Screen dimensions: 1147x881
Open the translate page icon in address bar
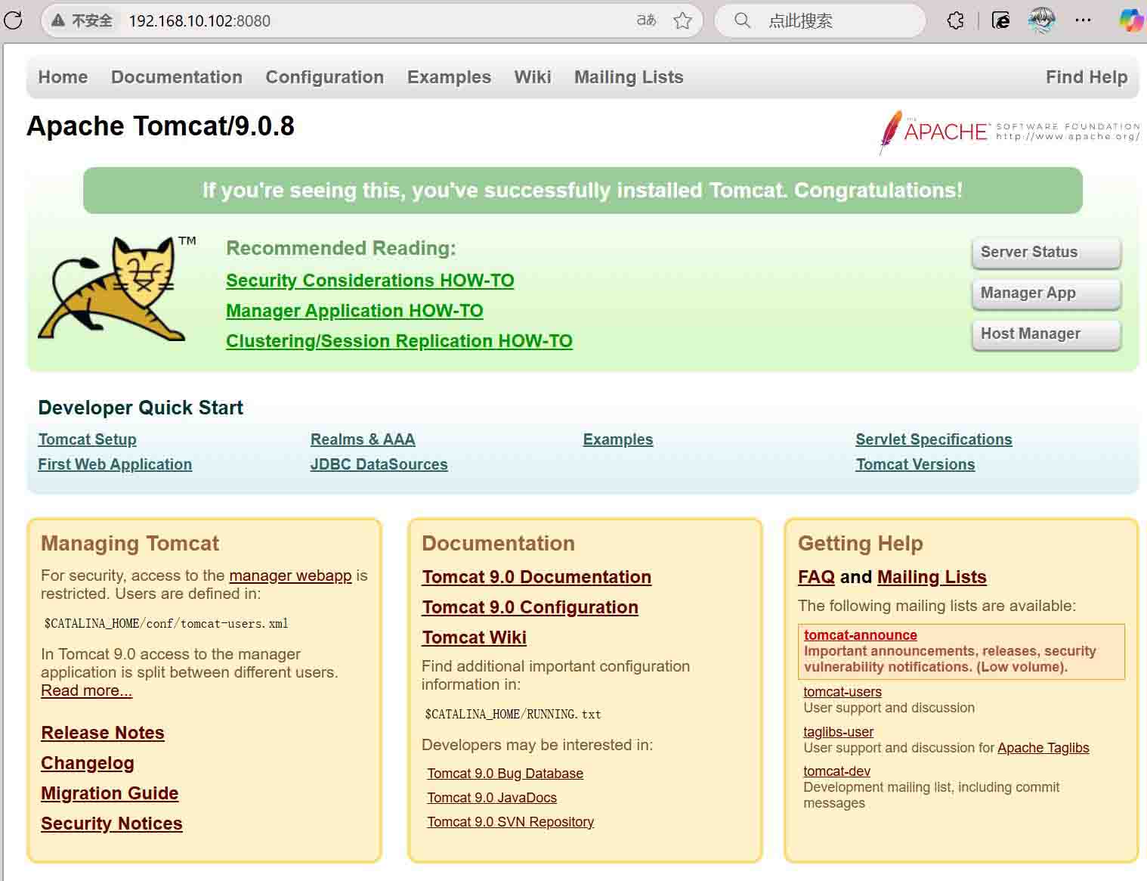pyautogui.click(x=646, y=20)
